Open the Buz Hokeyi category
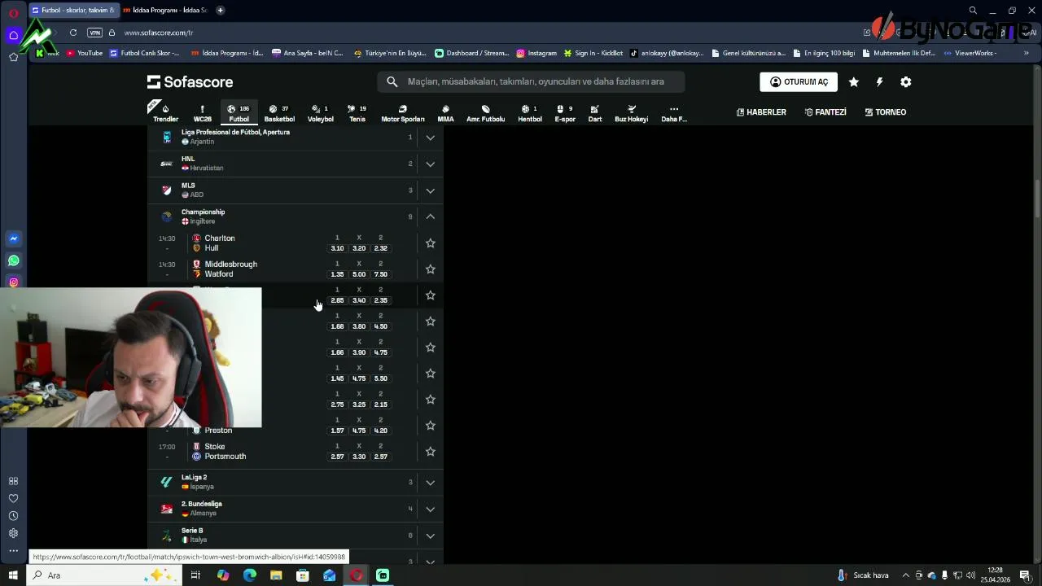The height and width of the screenshot is (586, 1042). coord(631,113)
